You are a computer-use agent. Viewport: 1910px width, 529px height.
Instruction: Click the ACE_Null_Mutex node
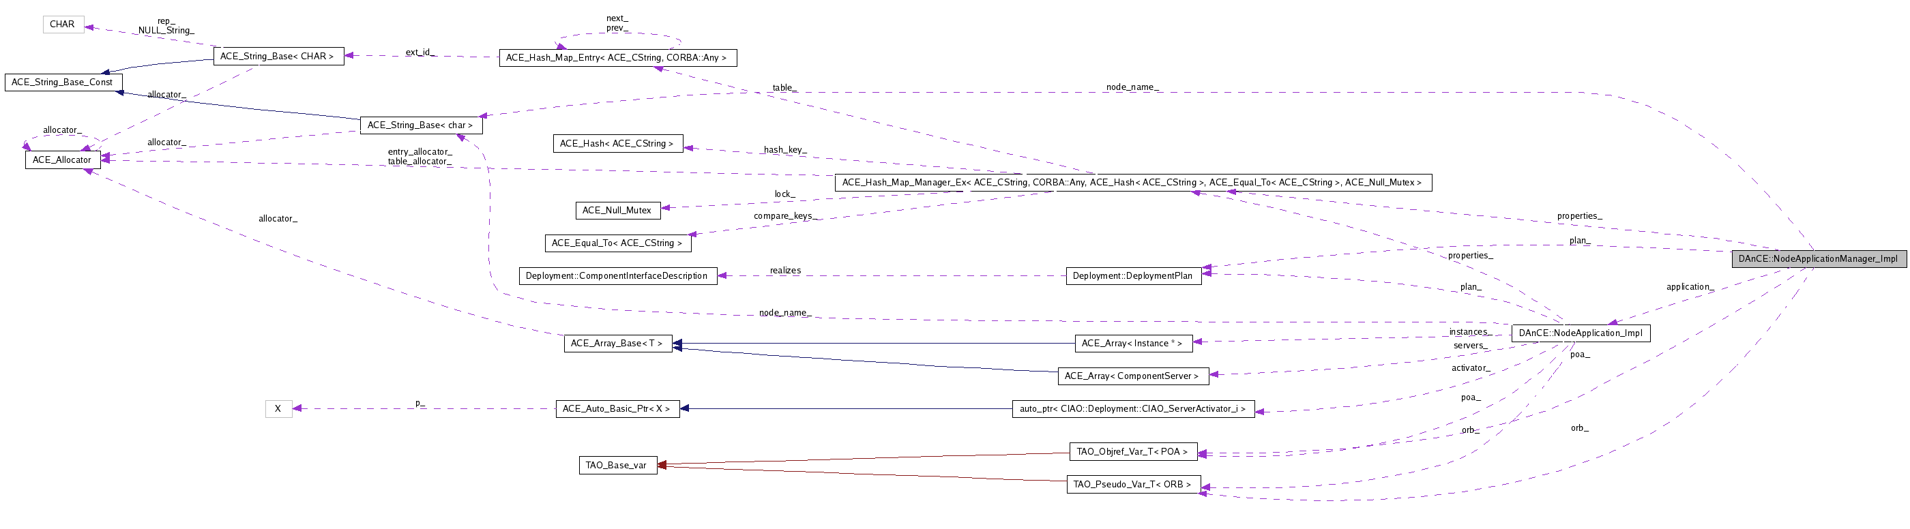(617, 211)
